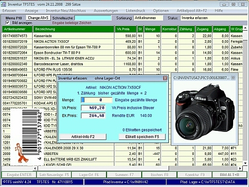Select NIKON EN - EL 3a LITHIUM row

pos(122,58)
